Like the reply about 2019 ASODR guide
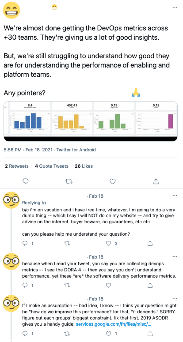This screenshot has height=342, width=183. (109, 334)
